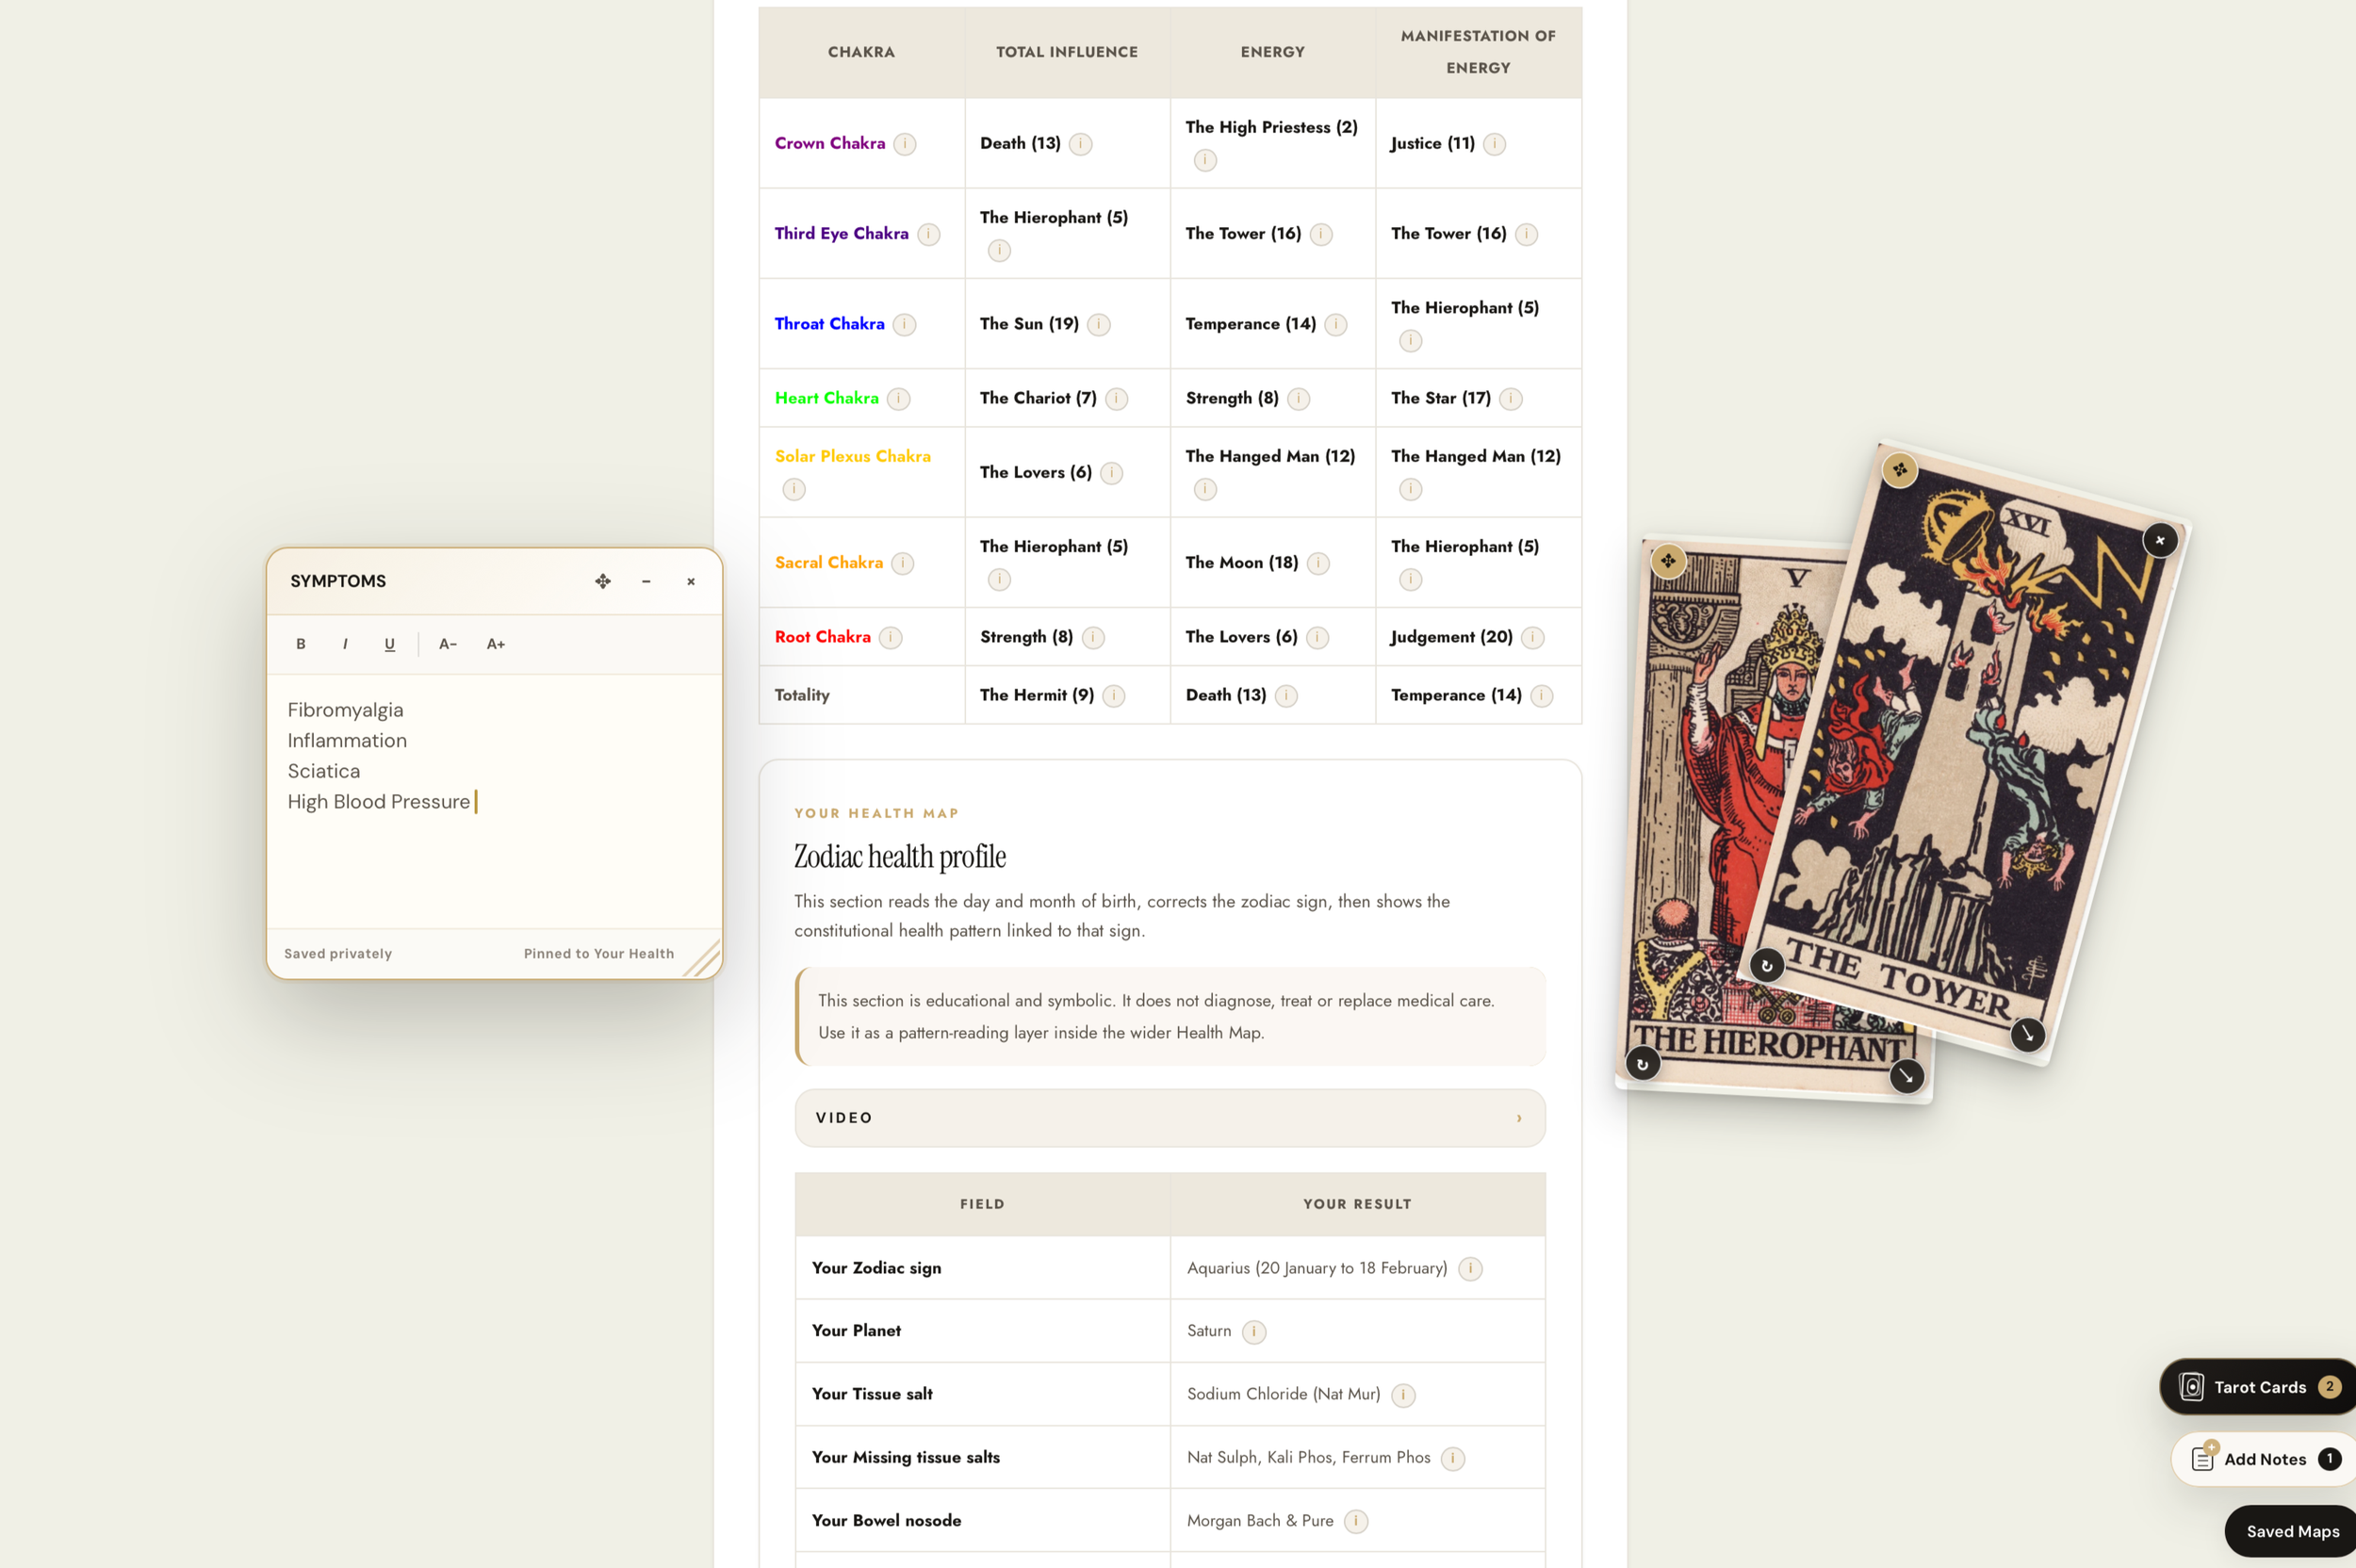Open info icon next to Root Chakra
The height and width of the screenshot is (1568, 2356).
click(x=890, y=637)
